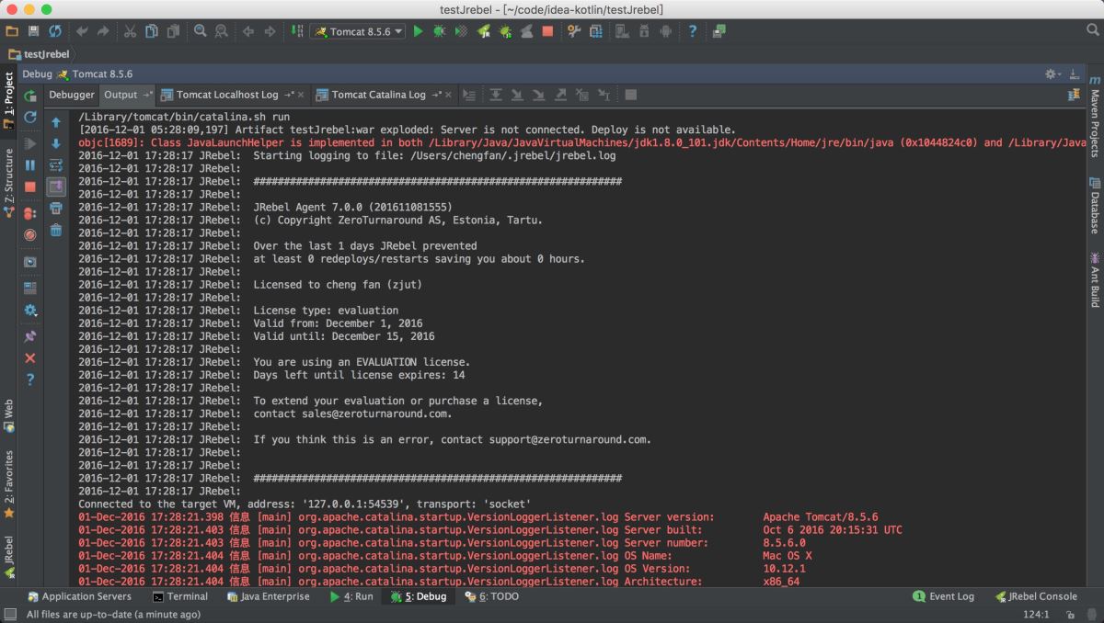This screenshot has height=623, width=1104.
Task: Click the Find magnifier icon in toolbar
Action: 201,31
